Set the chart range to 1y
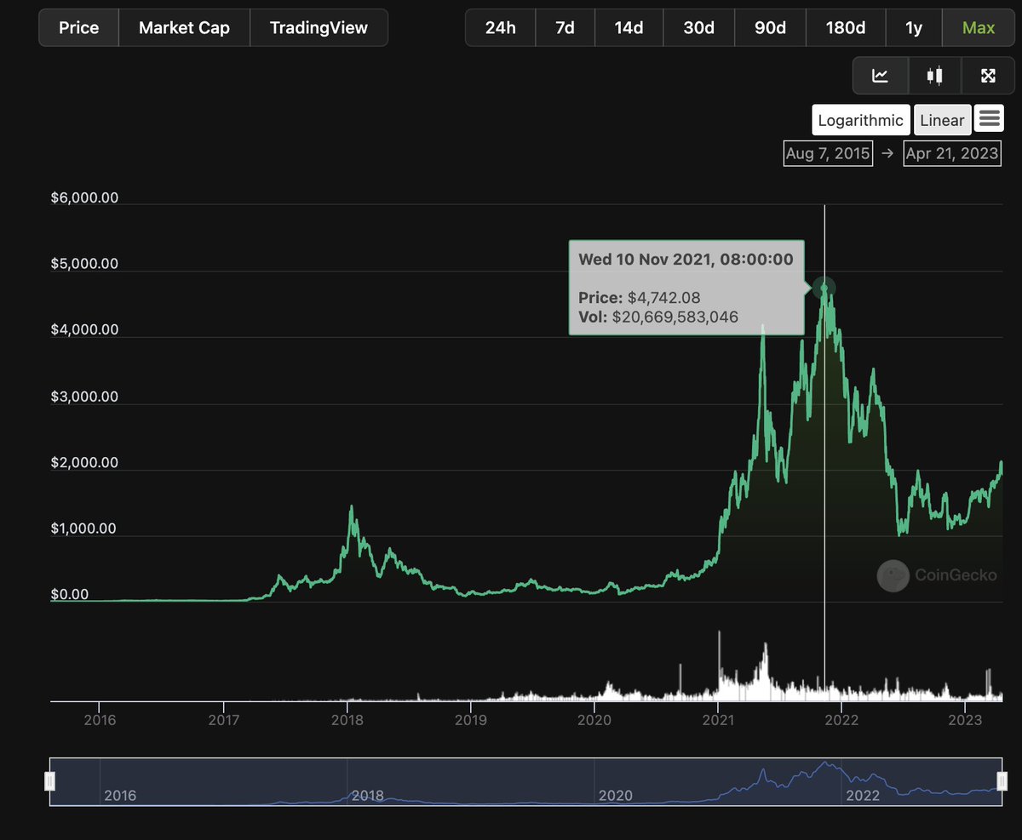Screen dimensions: 1022x840 point(913,27)
